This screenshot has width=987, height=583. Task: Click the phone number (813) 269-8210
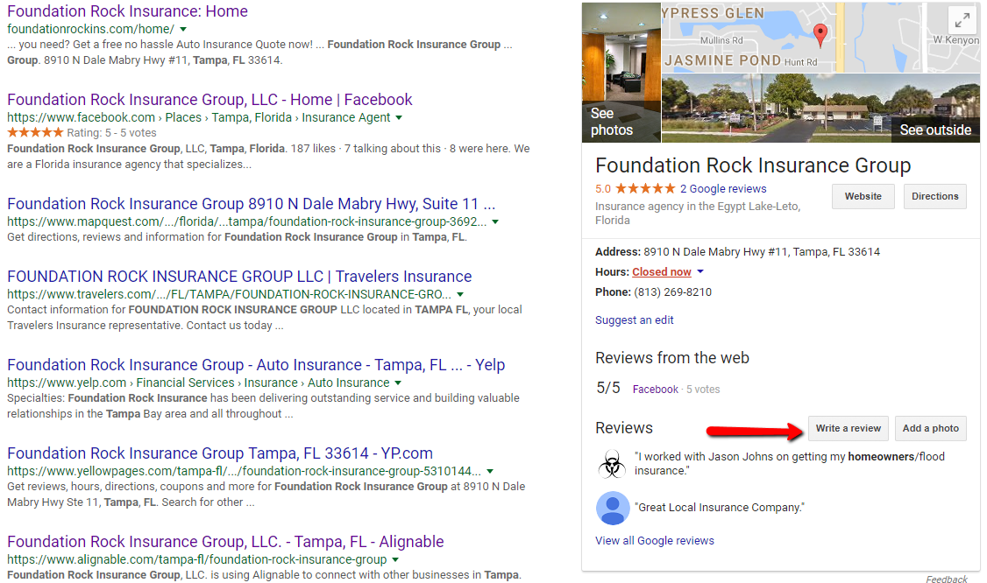672,292
